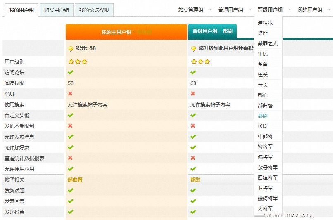Collapse the 晋级用户组 dropdown

coord(274,9)
